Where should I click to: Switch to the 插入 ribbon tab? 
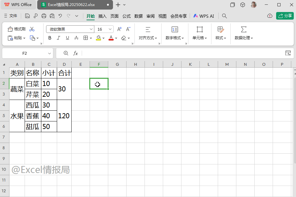[x=103, y=16]
